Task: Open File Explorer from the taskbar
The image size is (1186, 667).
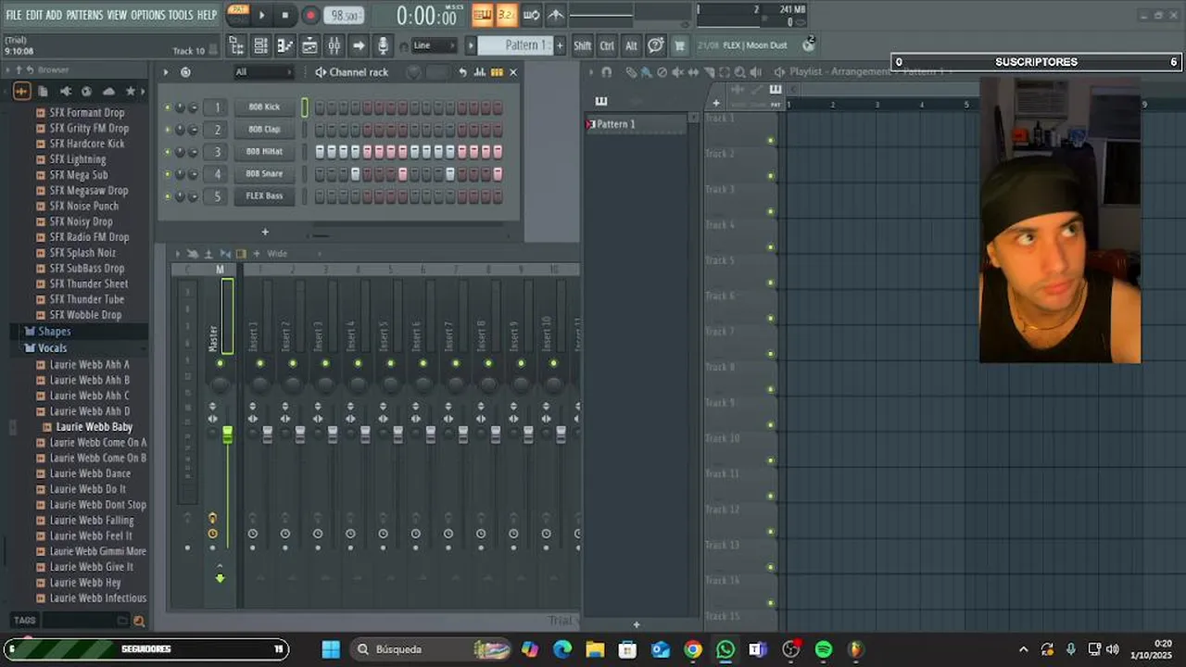Action: click(595, 649)
